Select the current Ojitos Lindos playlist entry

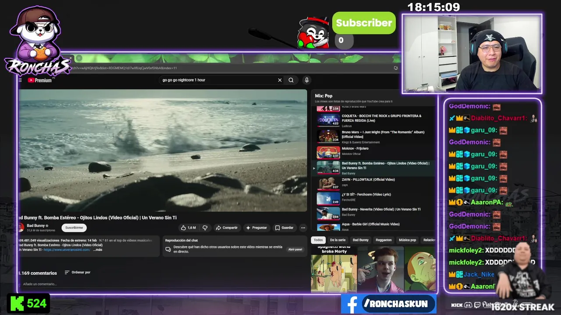click(x=373, y=168)
